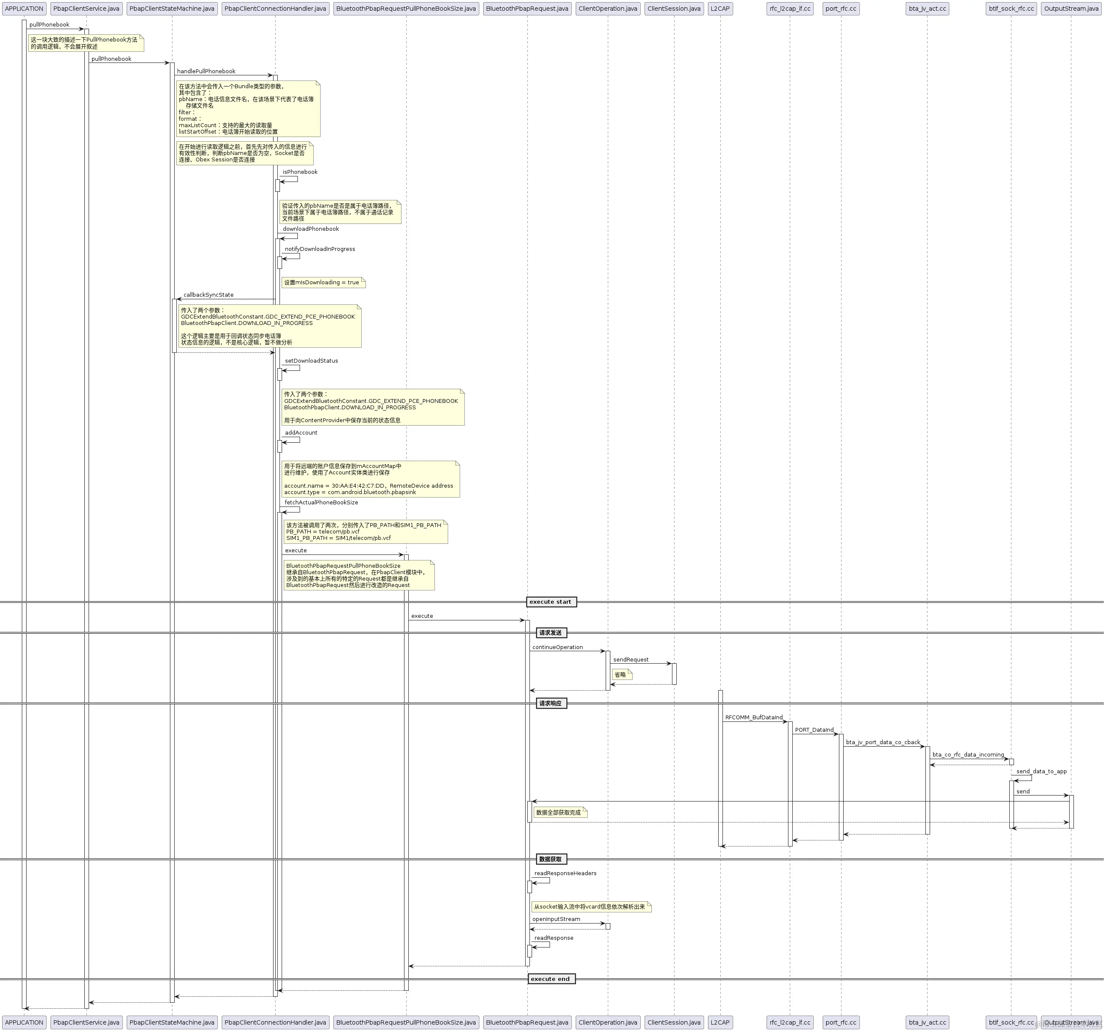
Task: Click the L2CAP participant in the top header
Action: [x=720, y=8]
